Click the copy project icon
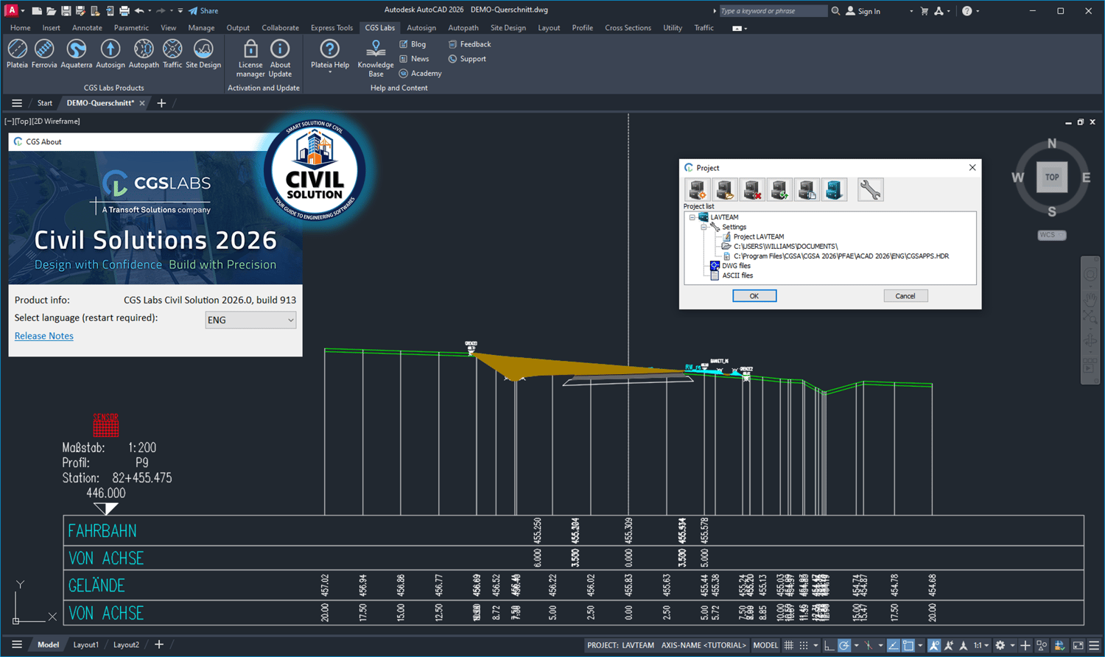This screenshot has width=1105, height=657. 807,190
